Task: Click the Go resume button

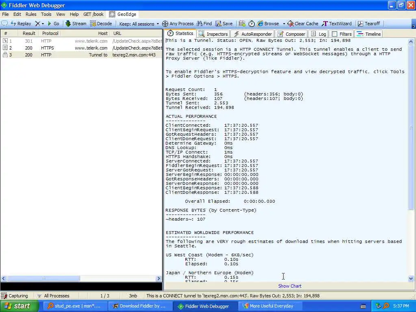Action: [x=53, y=24]
